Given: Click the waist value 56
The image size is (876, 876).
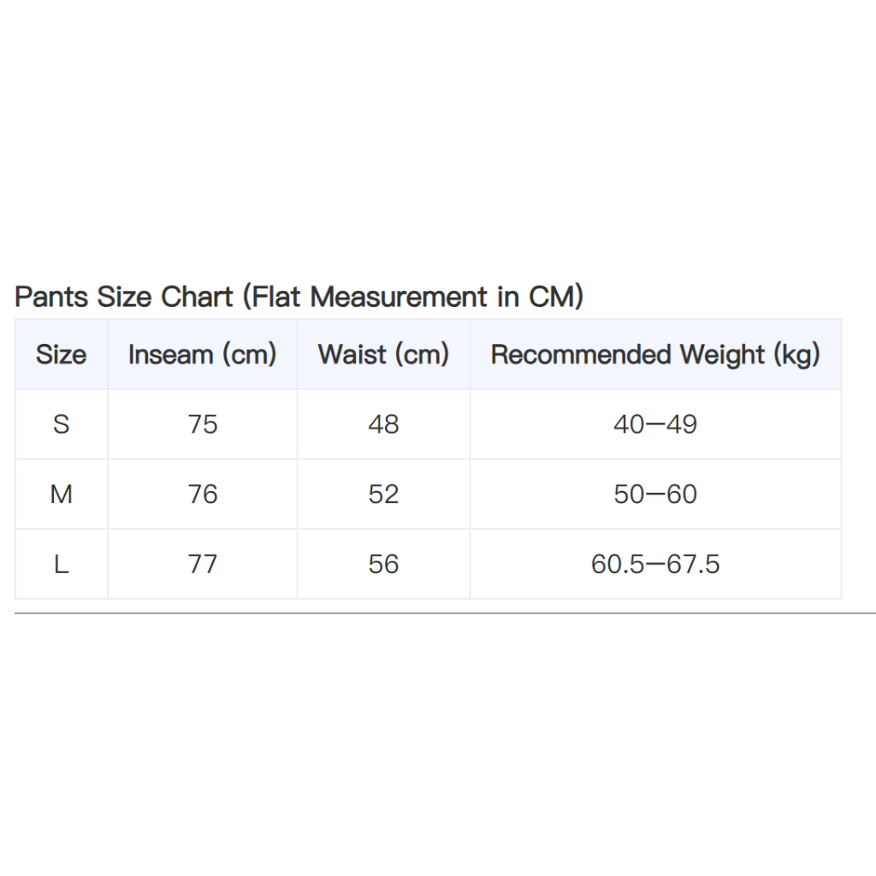Looking at the screenshot, I should [383, 564].
